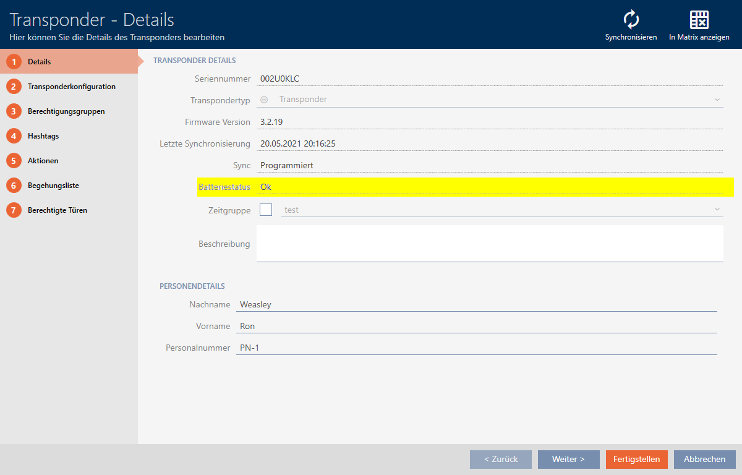Open the Zeitgruppe dropdown list

(x=717, y=210)
